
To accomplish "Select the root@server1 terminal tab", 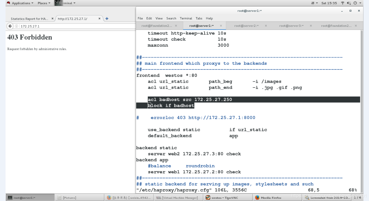I will click(202, 26).
